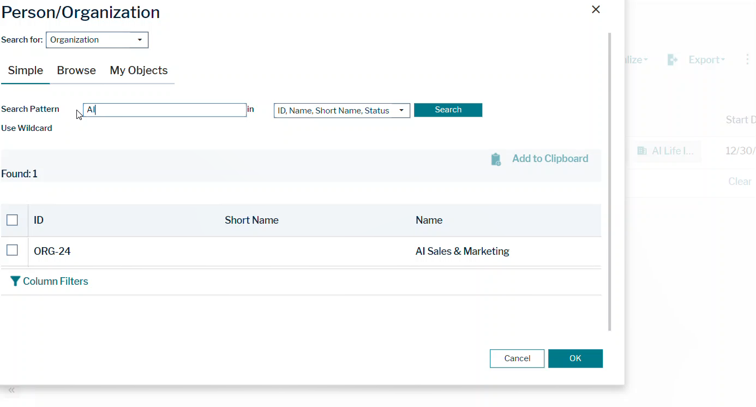The height and width of the screenshot is (407, 756).
Task: Check the box for the ORG-24 row
Action: tap(12, 250)
